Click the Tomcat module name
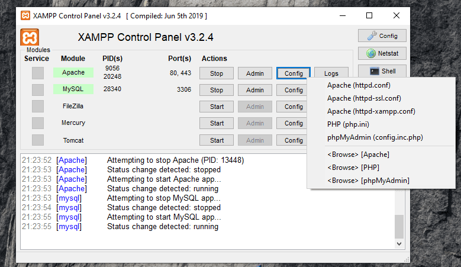Viewport: 461px width, 267px height. click(x=73, y=140)
